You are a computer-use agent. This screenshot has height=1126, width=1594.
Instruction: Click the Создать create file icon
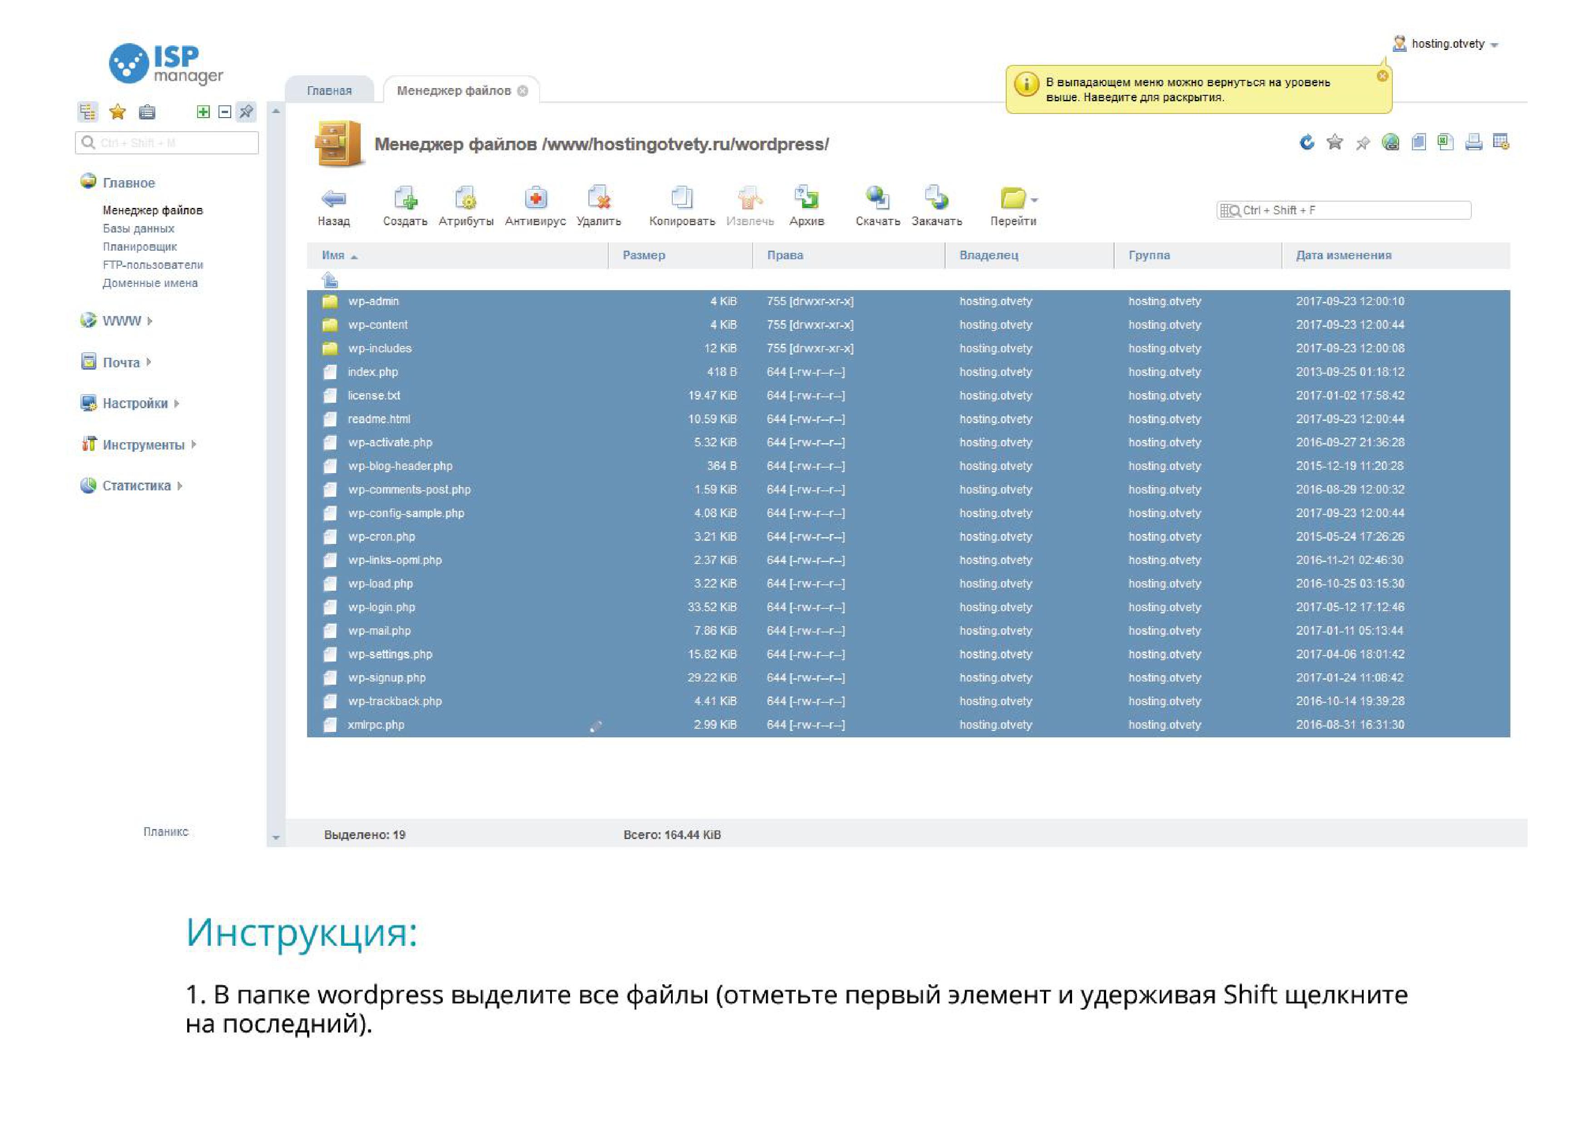(406, 198)
